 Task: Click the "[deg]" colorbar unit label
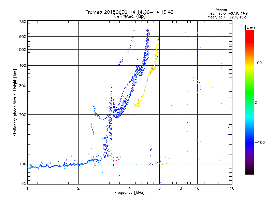[250, 27]
